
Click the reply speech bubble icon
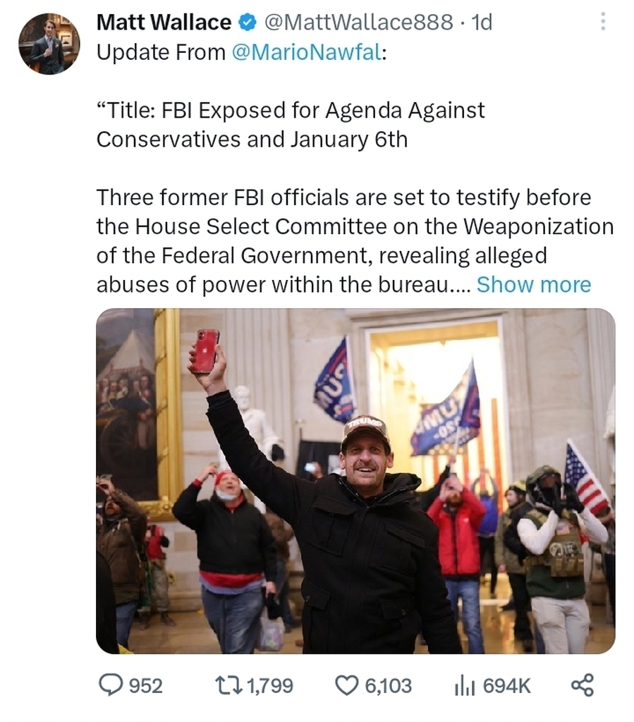point(111,685)
